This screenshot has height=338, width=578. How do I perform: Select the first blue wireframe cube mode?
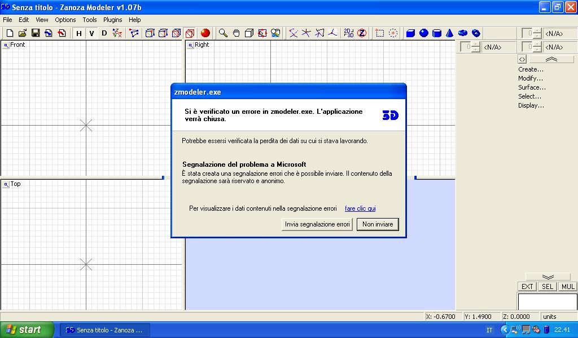point(150,33)
